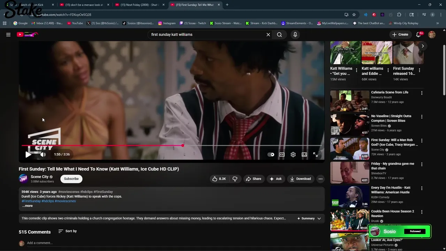Open options for Coulda Been House Season 2

422,212
